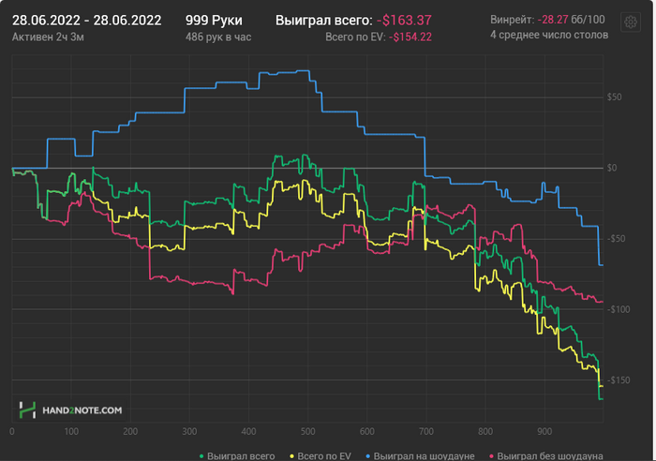Toggle the 'Выиграл на шоудауне' blue legend entry
The image size is (656, 461).
[x=420, y=456]
